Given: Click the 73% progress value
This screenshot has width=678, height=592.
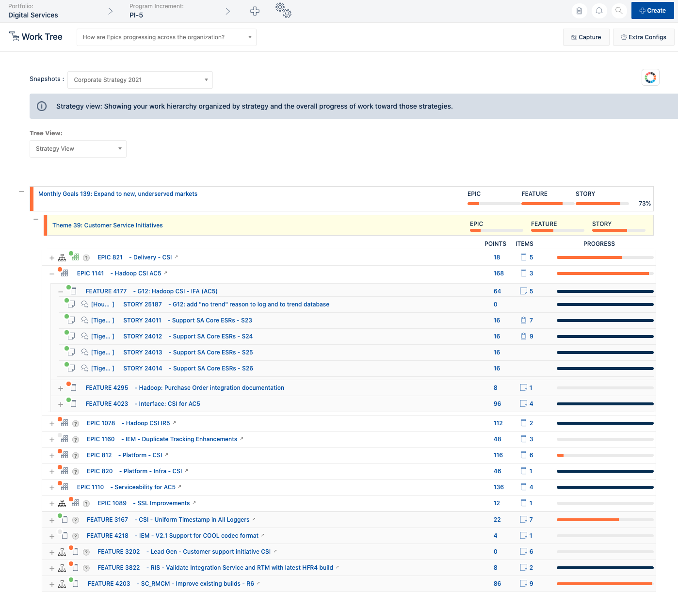Looking at the screenshot, I should [645, 204].
